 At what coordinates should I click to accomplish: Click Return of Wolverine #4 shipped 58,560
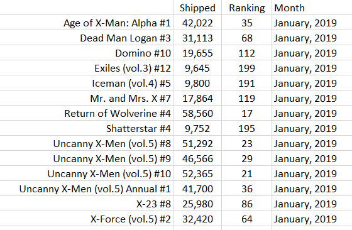coord(197,113)
